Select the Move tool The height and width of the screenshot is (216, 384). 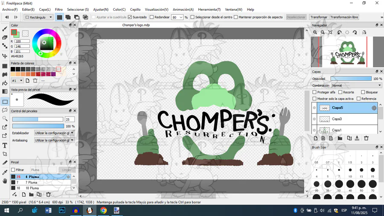point(5,56)
